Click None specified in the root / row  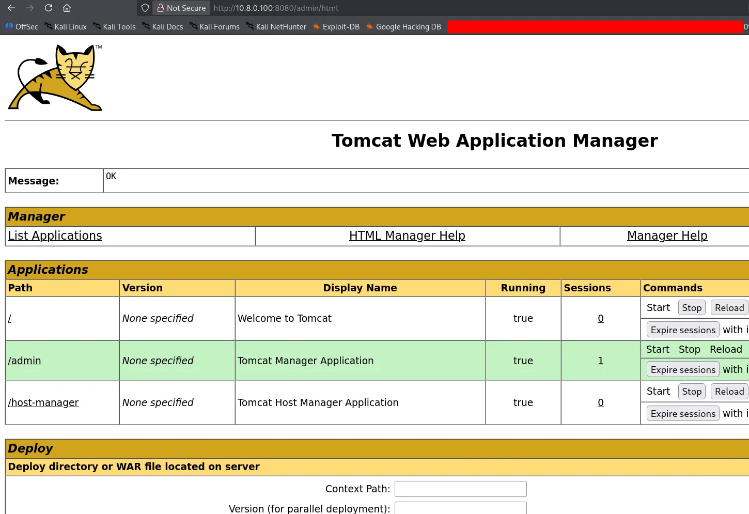(158, 318)
